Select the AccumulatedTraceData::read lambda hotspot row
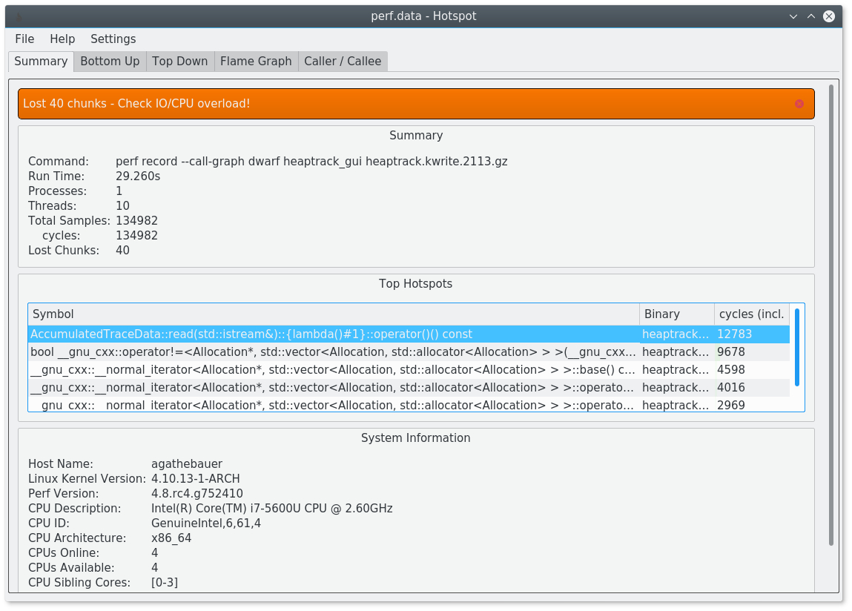Viewport: 852px width, 611px height. point(409,334)
